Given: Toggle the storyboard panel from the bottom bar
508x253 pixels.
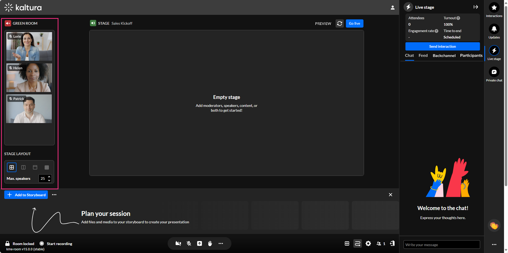Looking at the screenshot, I should (x=358, y=243).
